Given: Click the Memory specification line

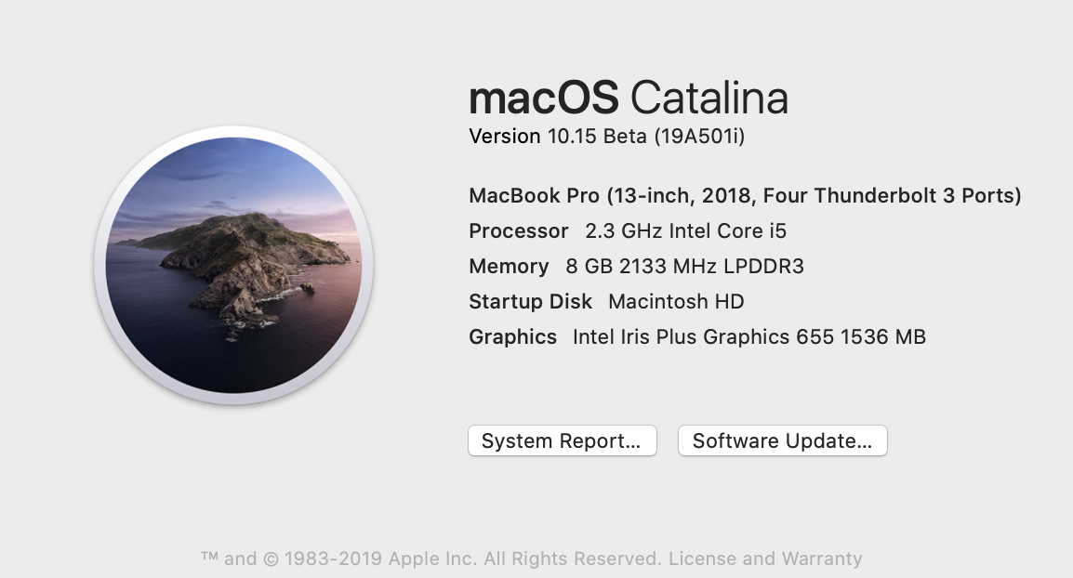Looking at the screenshot, I should click(x=636, y=266).
